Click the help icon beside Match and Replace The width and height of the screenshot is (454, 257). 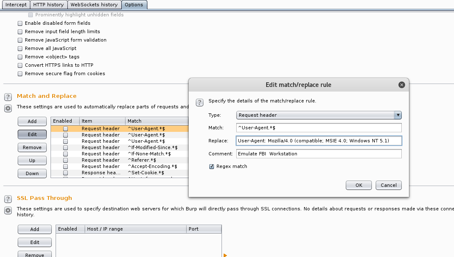[8, 97]
